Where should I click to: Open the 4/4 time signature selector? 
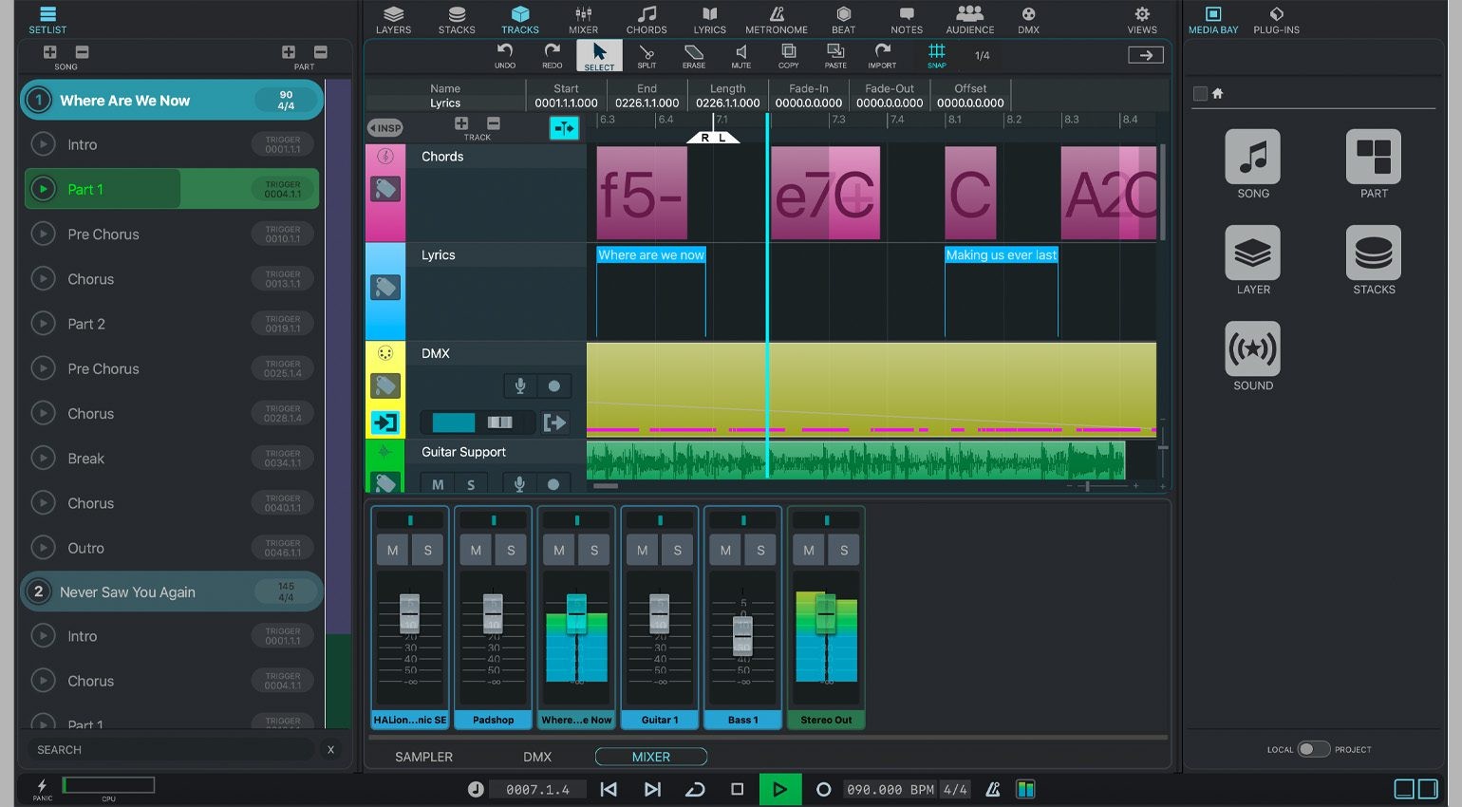coord(957,789)
